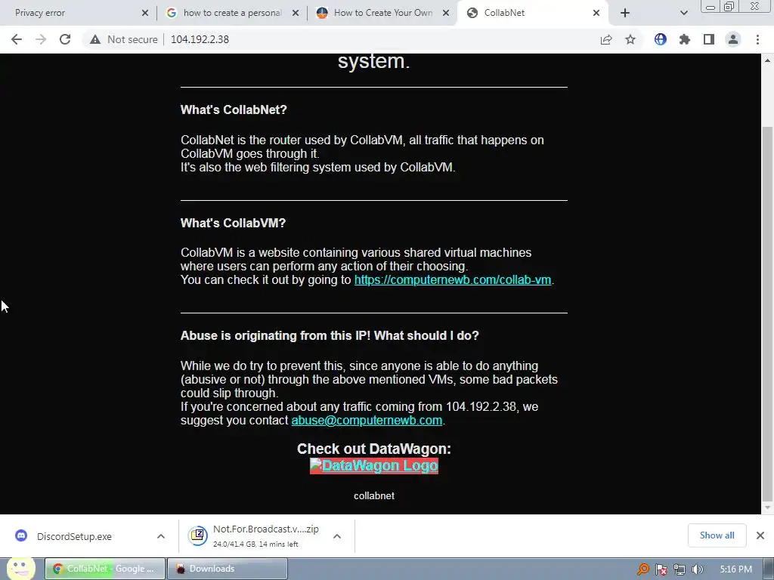
Task: Click the What's CollabVM? heading
Action: [233, 223]
